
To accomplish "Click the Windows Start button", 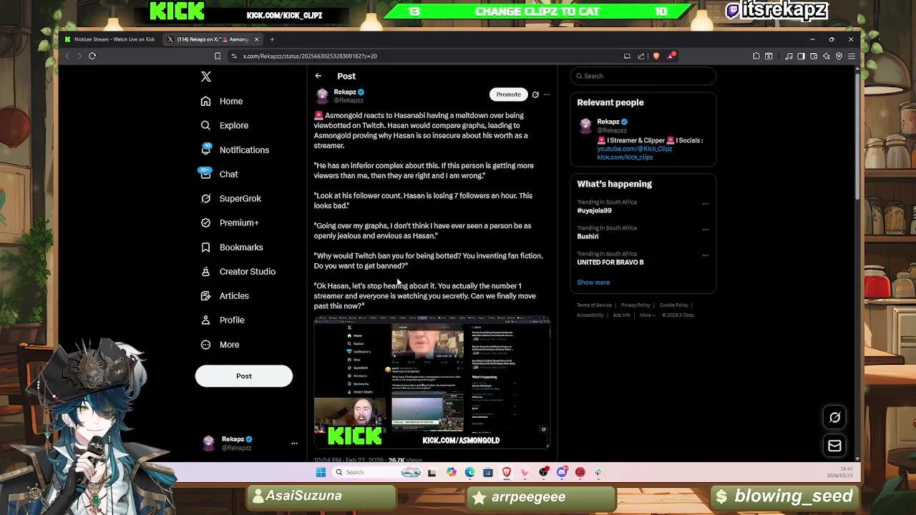I will 321,472.
